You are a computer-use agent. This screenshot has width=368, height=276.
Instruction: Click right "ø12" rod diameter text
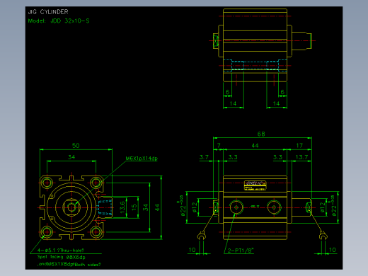[323, 207]
